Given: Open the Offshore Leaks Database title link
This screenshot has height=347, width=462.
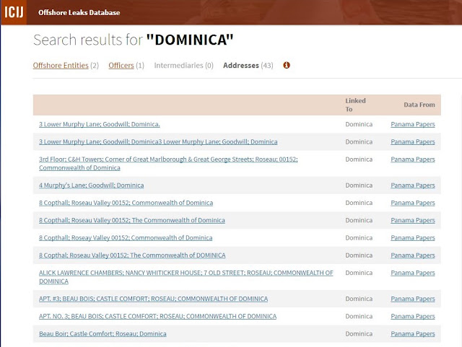Looking at the screenshot, I should click(79, 13).
